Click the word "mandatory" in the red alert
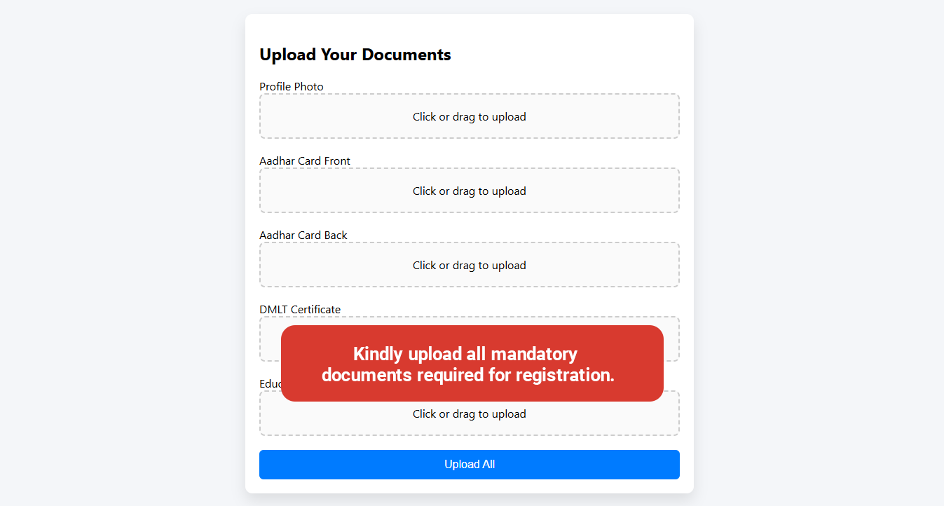 [x=533, y=354]
